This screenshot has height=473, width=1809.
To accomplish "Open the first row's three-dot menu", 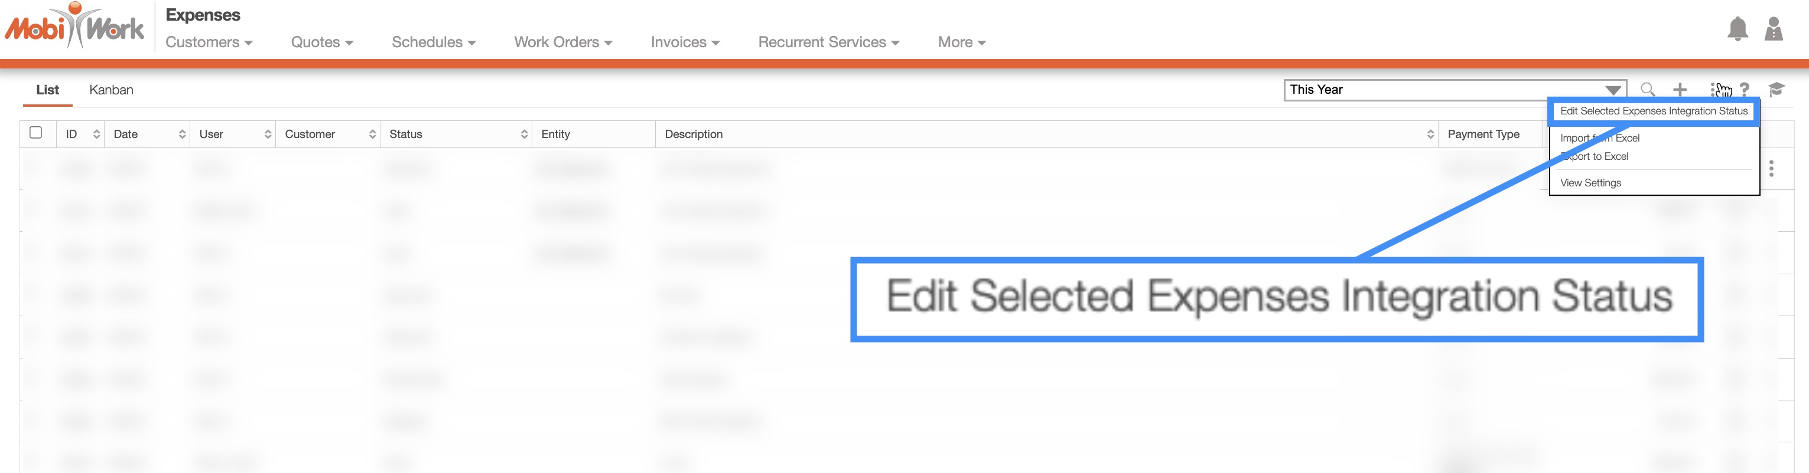I will [x=1771, y=168].
